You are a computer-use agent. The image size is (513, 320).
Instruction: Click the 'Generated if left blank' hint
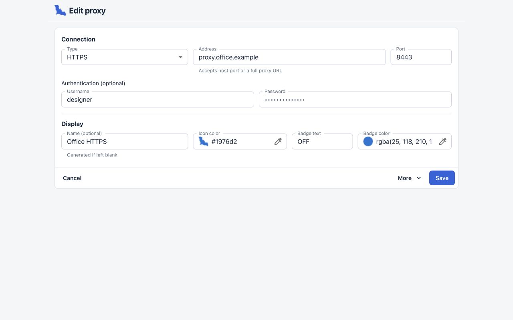click(x=92, y=155)
